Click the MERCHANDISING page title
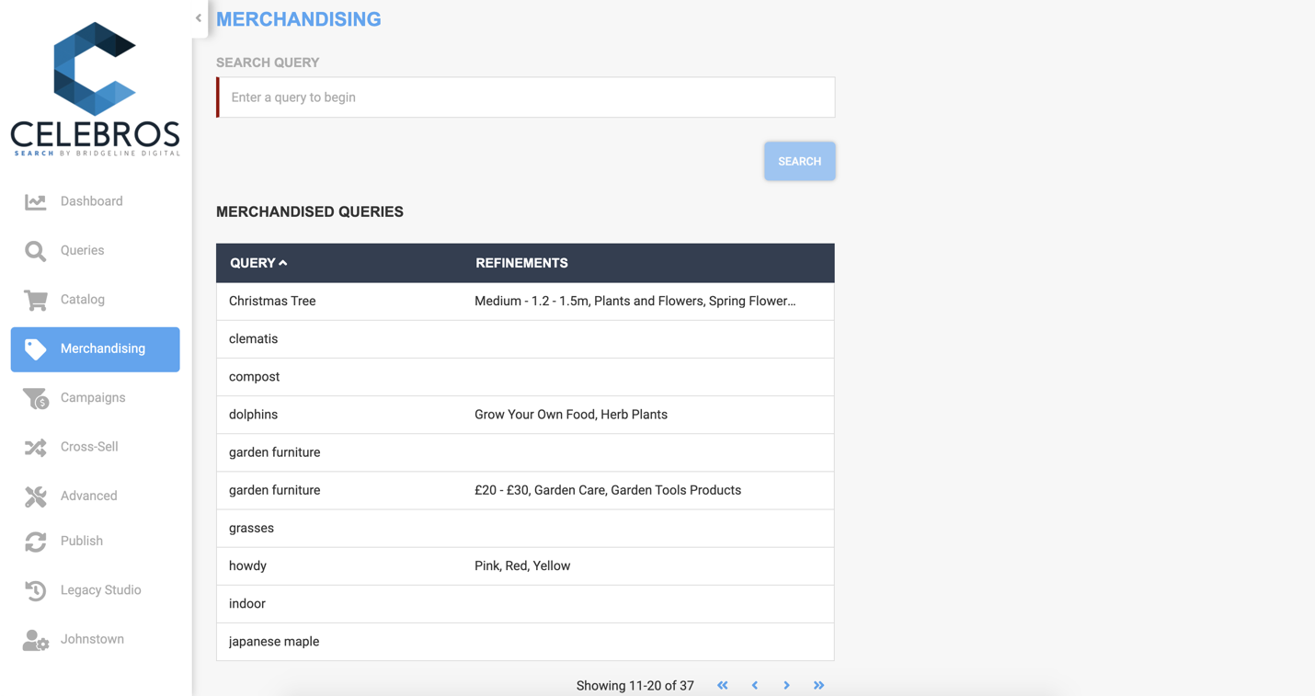1315x696 pixels. pos(299,19)
